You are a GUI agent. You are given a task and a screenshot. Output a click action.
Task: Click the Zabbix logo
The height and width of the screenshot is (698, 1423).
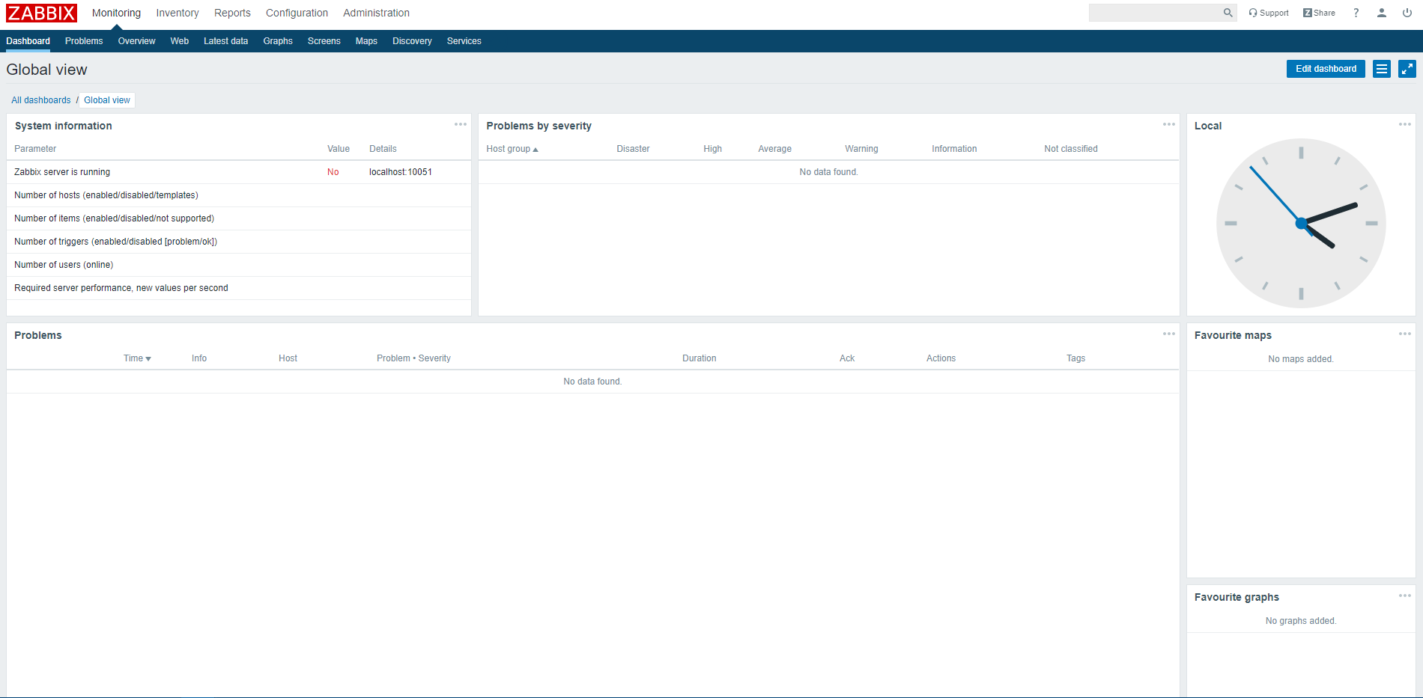coord(41,13)
